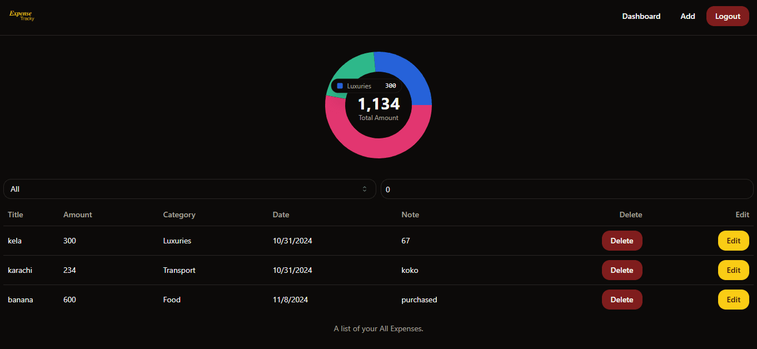Screen dimensions: 757x349
Task: Go to the Dashboard page
Action: [641, 16]
